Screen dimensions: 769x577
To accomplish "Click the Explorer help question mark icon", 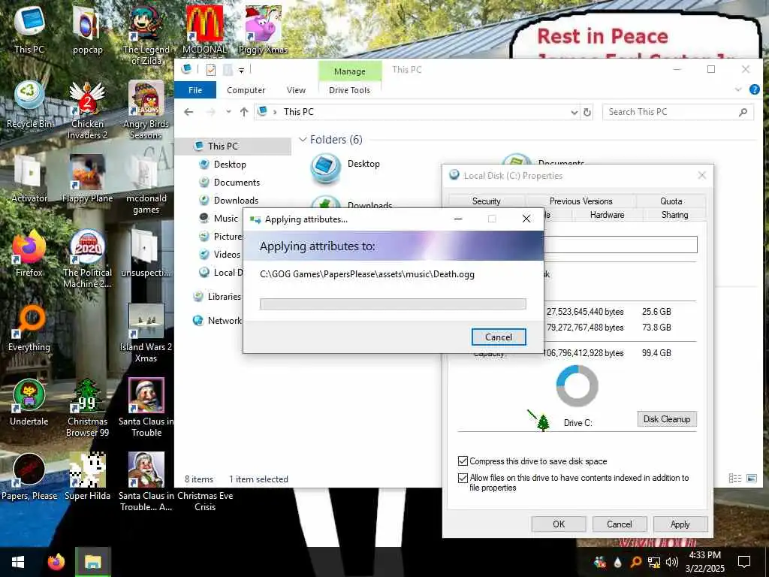I will (x=754, y=90).
